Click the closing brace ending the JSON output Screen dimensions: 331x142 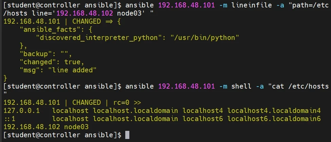(x=5, y=78)
